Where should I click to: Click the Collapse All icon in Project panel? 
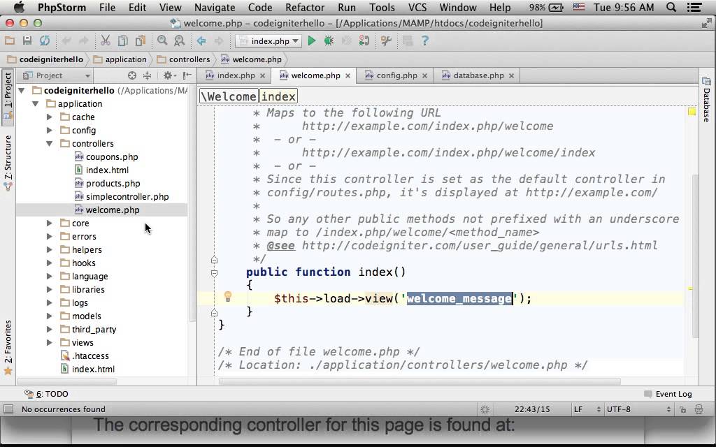(147, 75)
